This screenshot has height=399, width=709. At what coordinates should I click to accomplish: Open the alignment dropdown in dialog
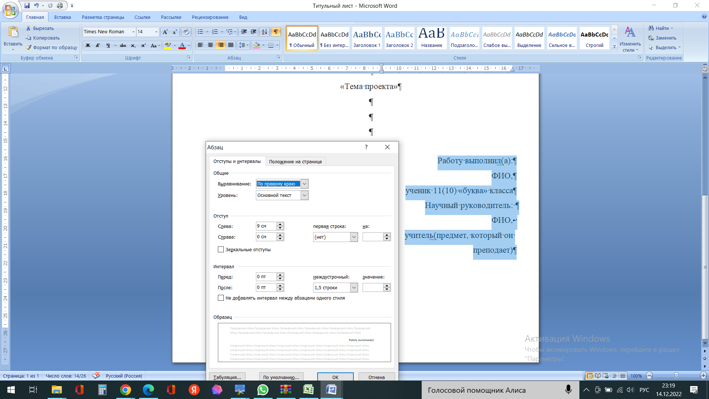coord(304,184)
